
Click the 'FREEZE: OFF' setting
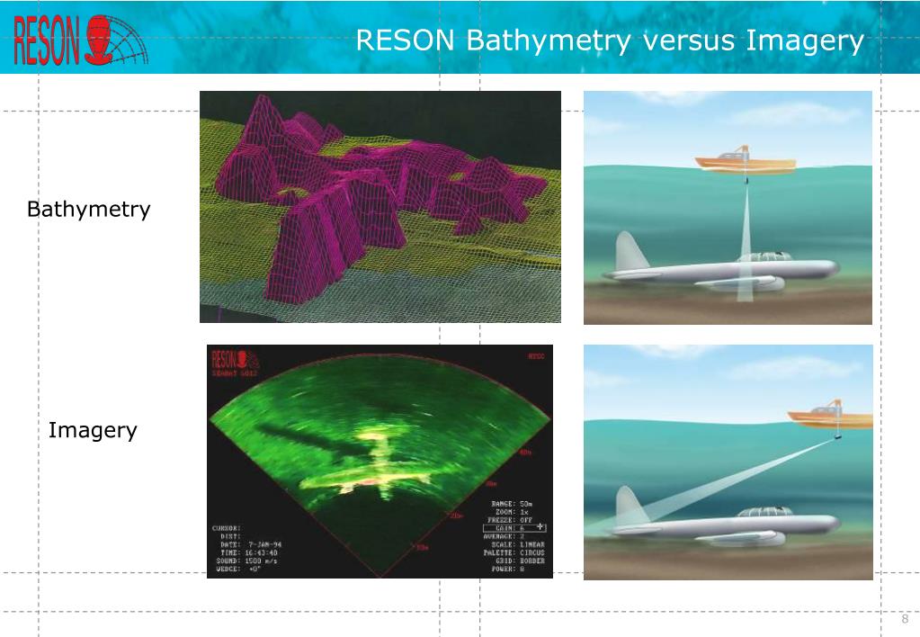(510, 520)
